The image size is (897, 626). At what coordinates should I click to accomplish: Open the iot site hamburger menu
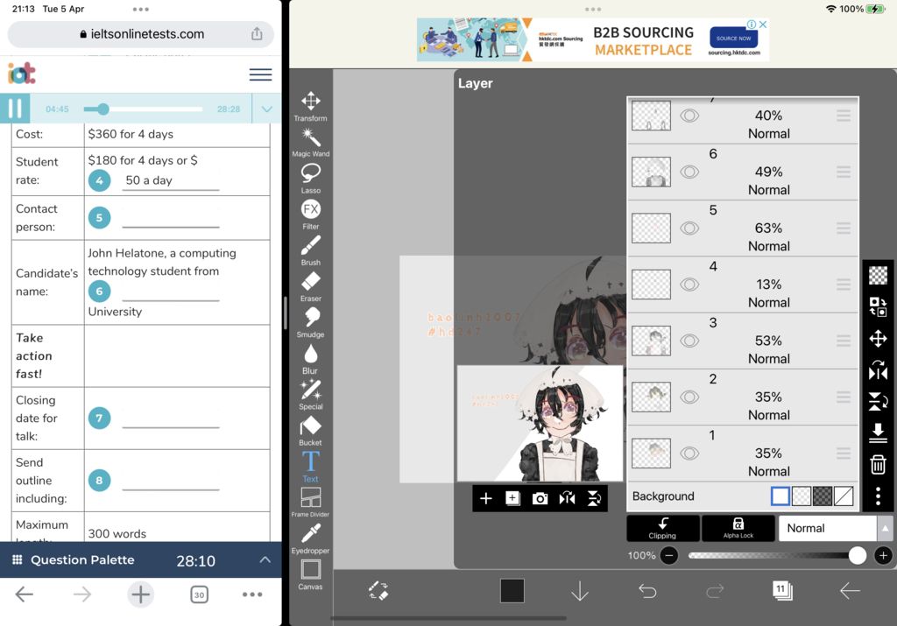260,74
